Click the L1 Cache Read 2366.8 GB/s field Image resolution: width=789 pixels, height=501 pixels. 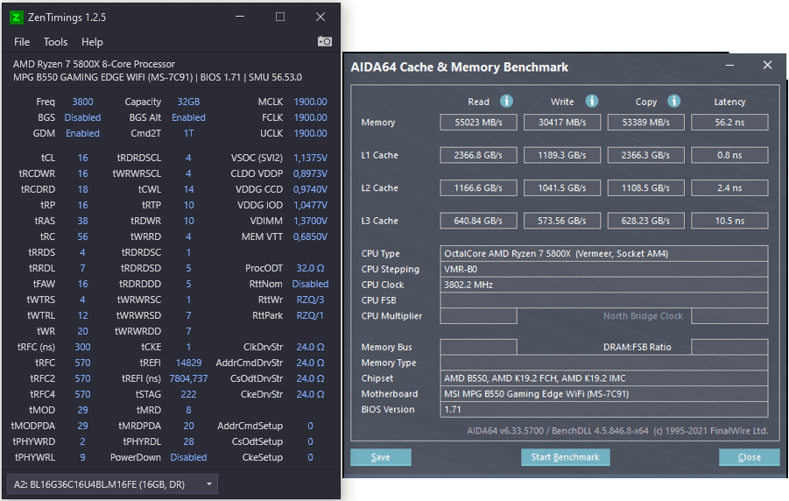tap(478, 155)
